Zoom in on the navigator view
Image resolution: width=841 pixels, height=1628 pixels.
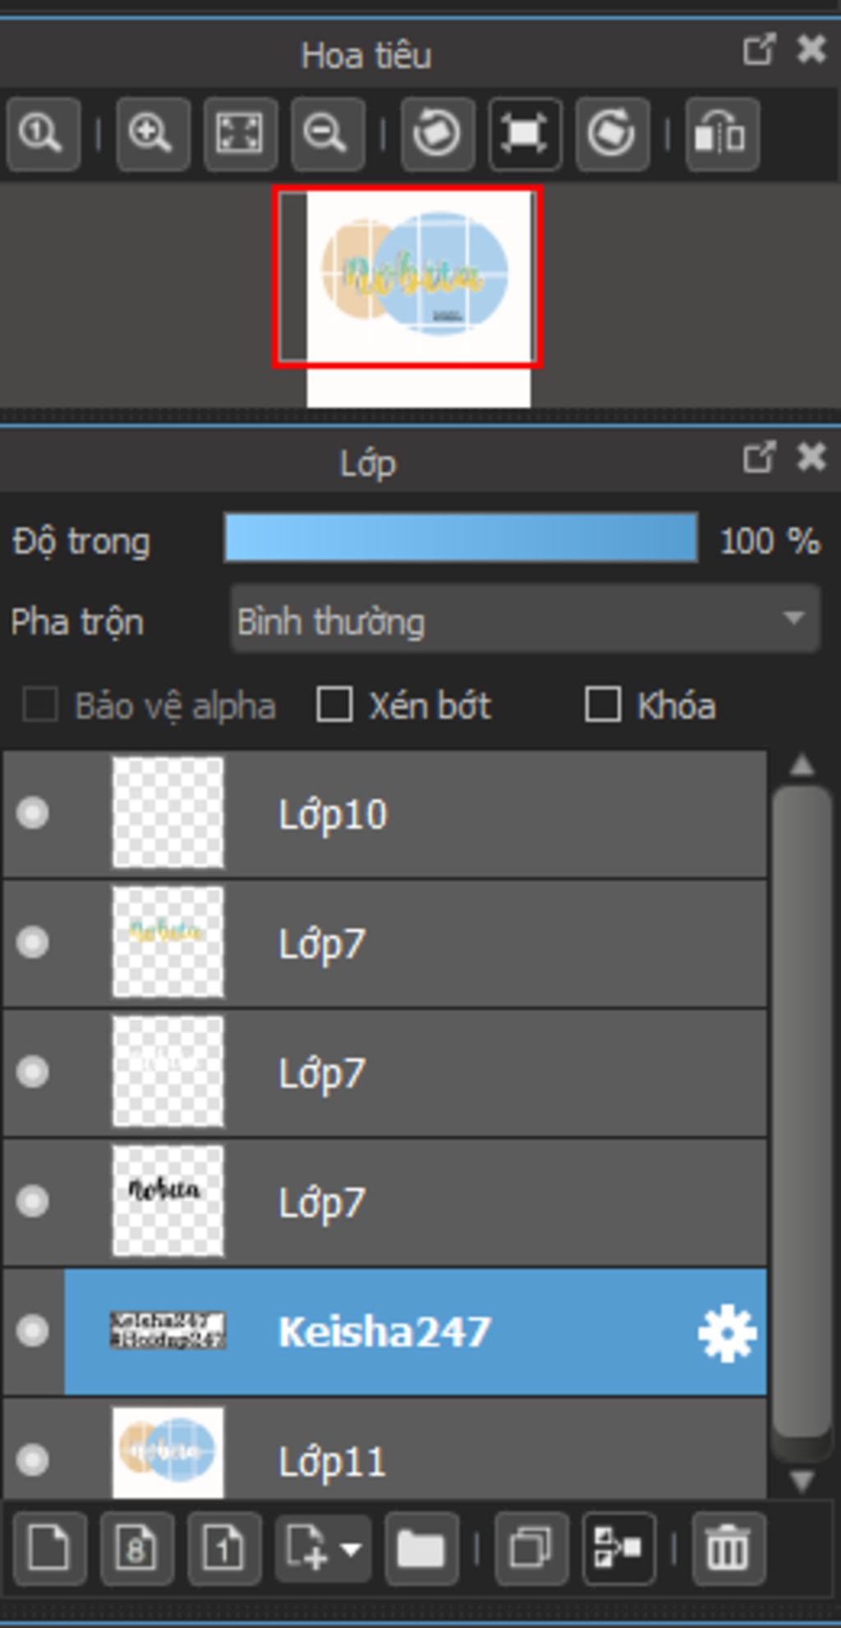[x=153, y=134]
